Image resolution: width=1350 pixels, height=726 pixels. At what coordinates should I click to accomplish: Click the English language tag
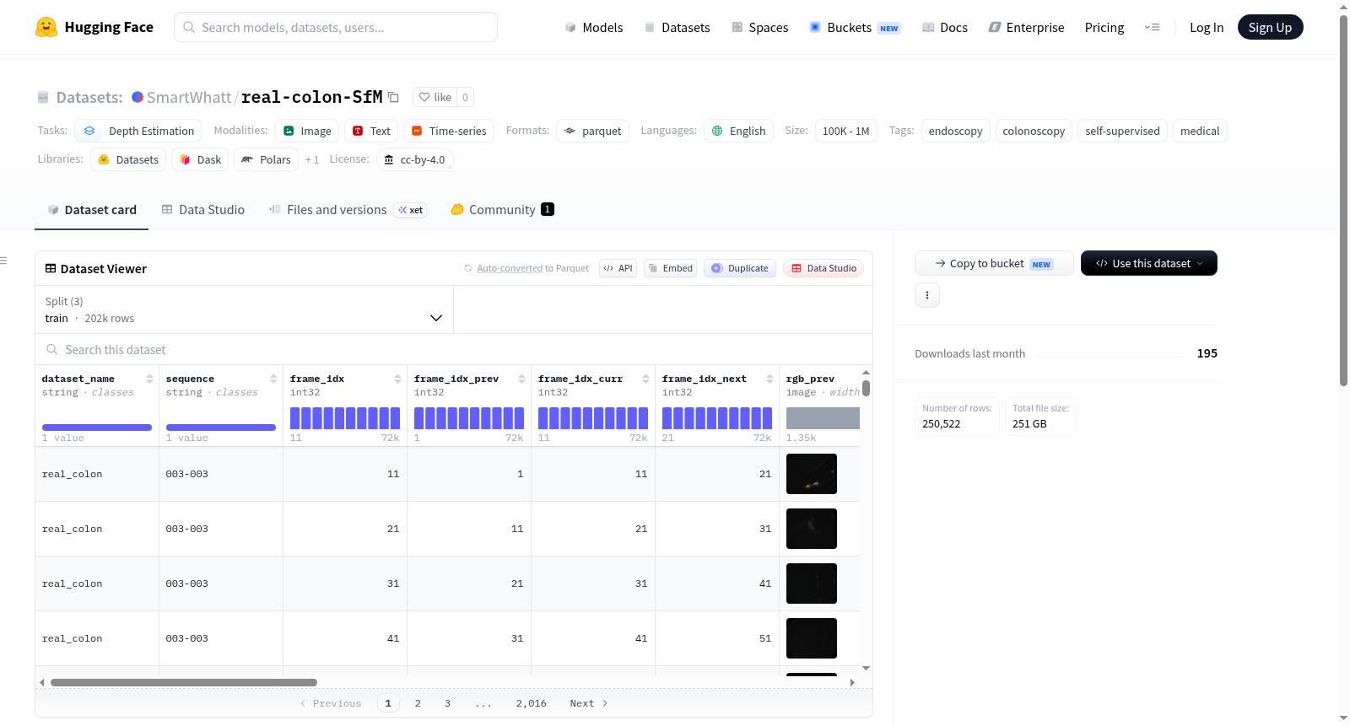click(738, 131)
